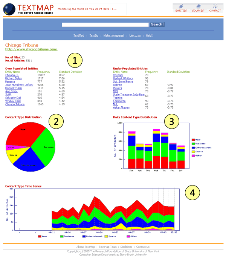Click yellow Sports swatch in bar chart legend

(193, 152)
